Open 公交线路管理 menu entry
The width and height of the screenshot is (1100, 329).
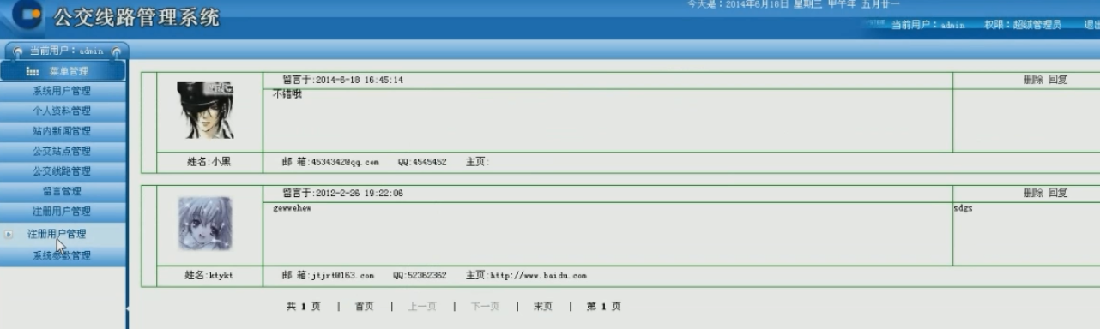(62, 171)
